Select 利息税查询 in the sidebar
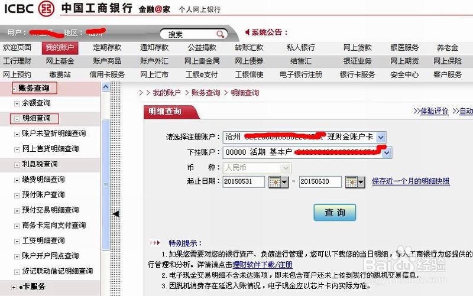The width and height of the screenshot is (473, 296). 40,164
